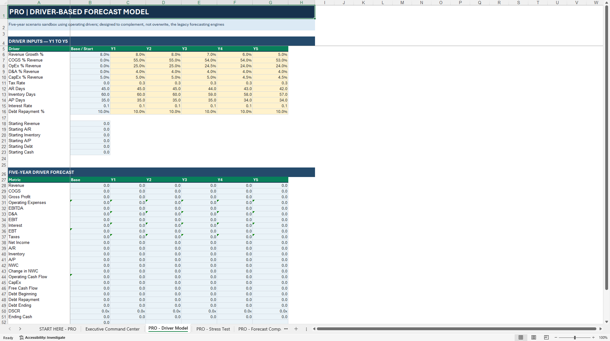Select the DSCR row label
The image size is (610, 341).
pyautogui.click(x=39, y=311)
